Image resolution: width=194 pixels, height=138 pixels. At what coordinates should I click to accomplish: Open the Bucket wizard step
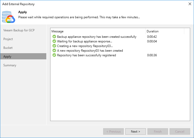[x=8, y=48]
